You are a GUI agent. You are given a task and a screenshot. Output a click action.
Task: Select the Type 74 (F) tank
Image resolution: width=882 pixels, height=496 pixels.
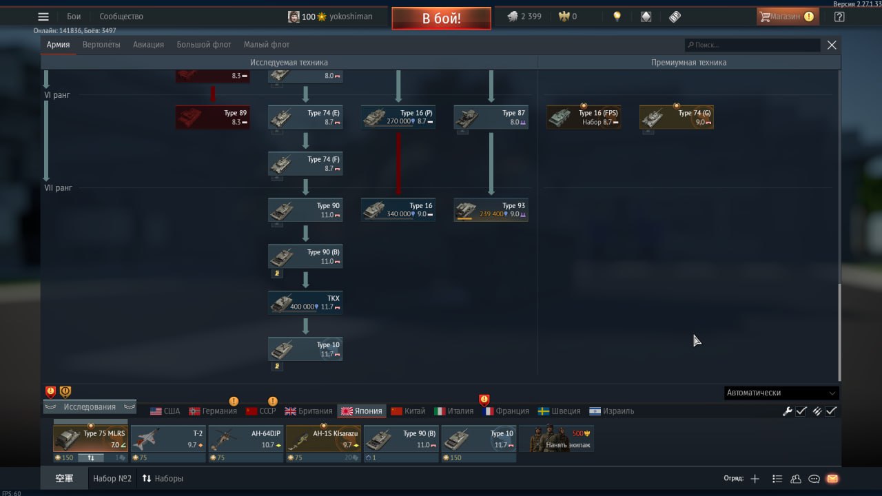pyautogui.click(x=305, y=163)
